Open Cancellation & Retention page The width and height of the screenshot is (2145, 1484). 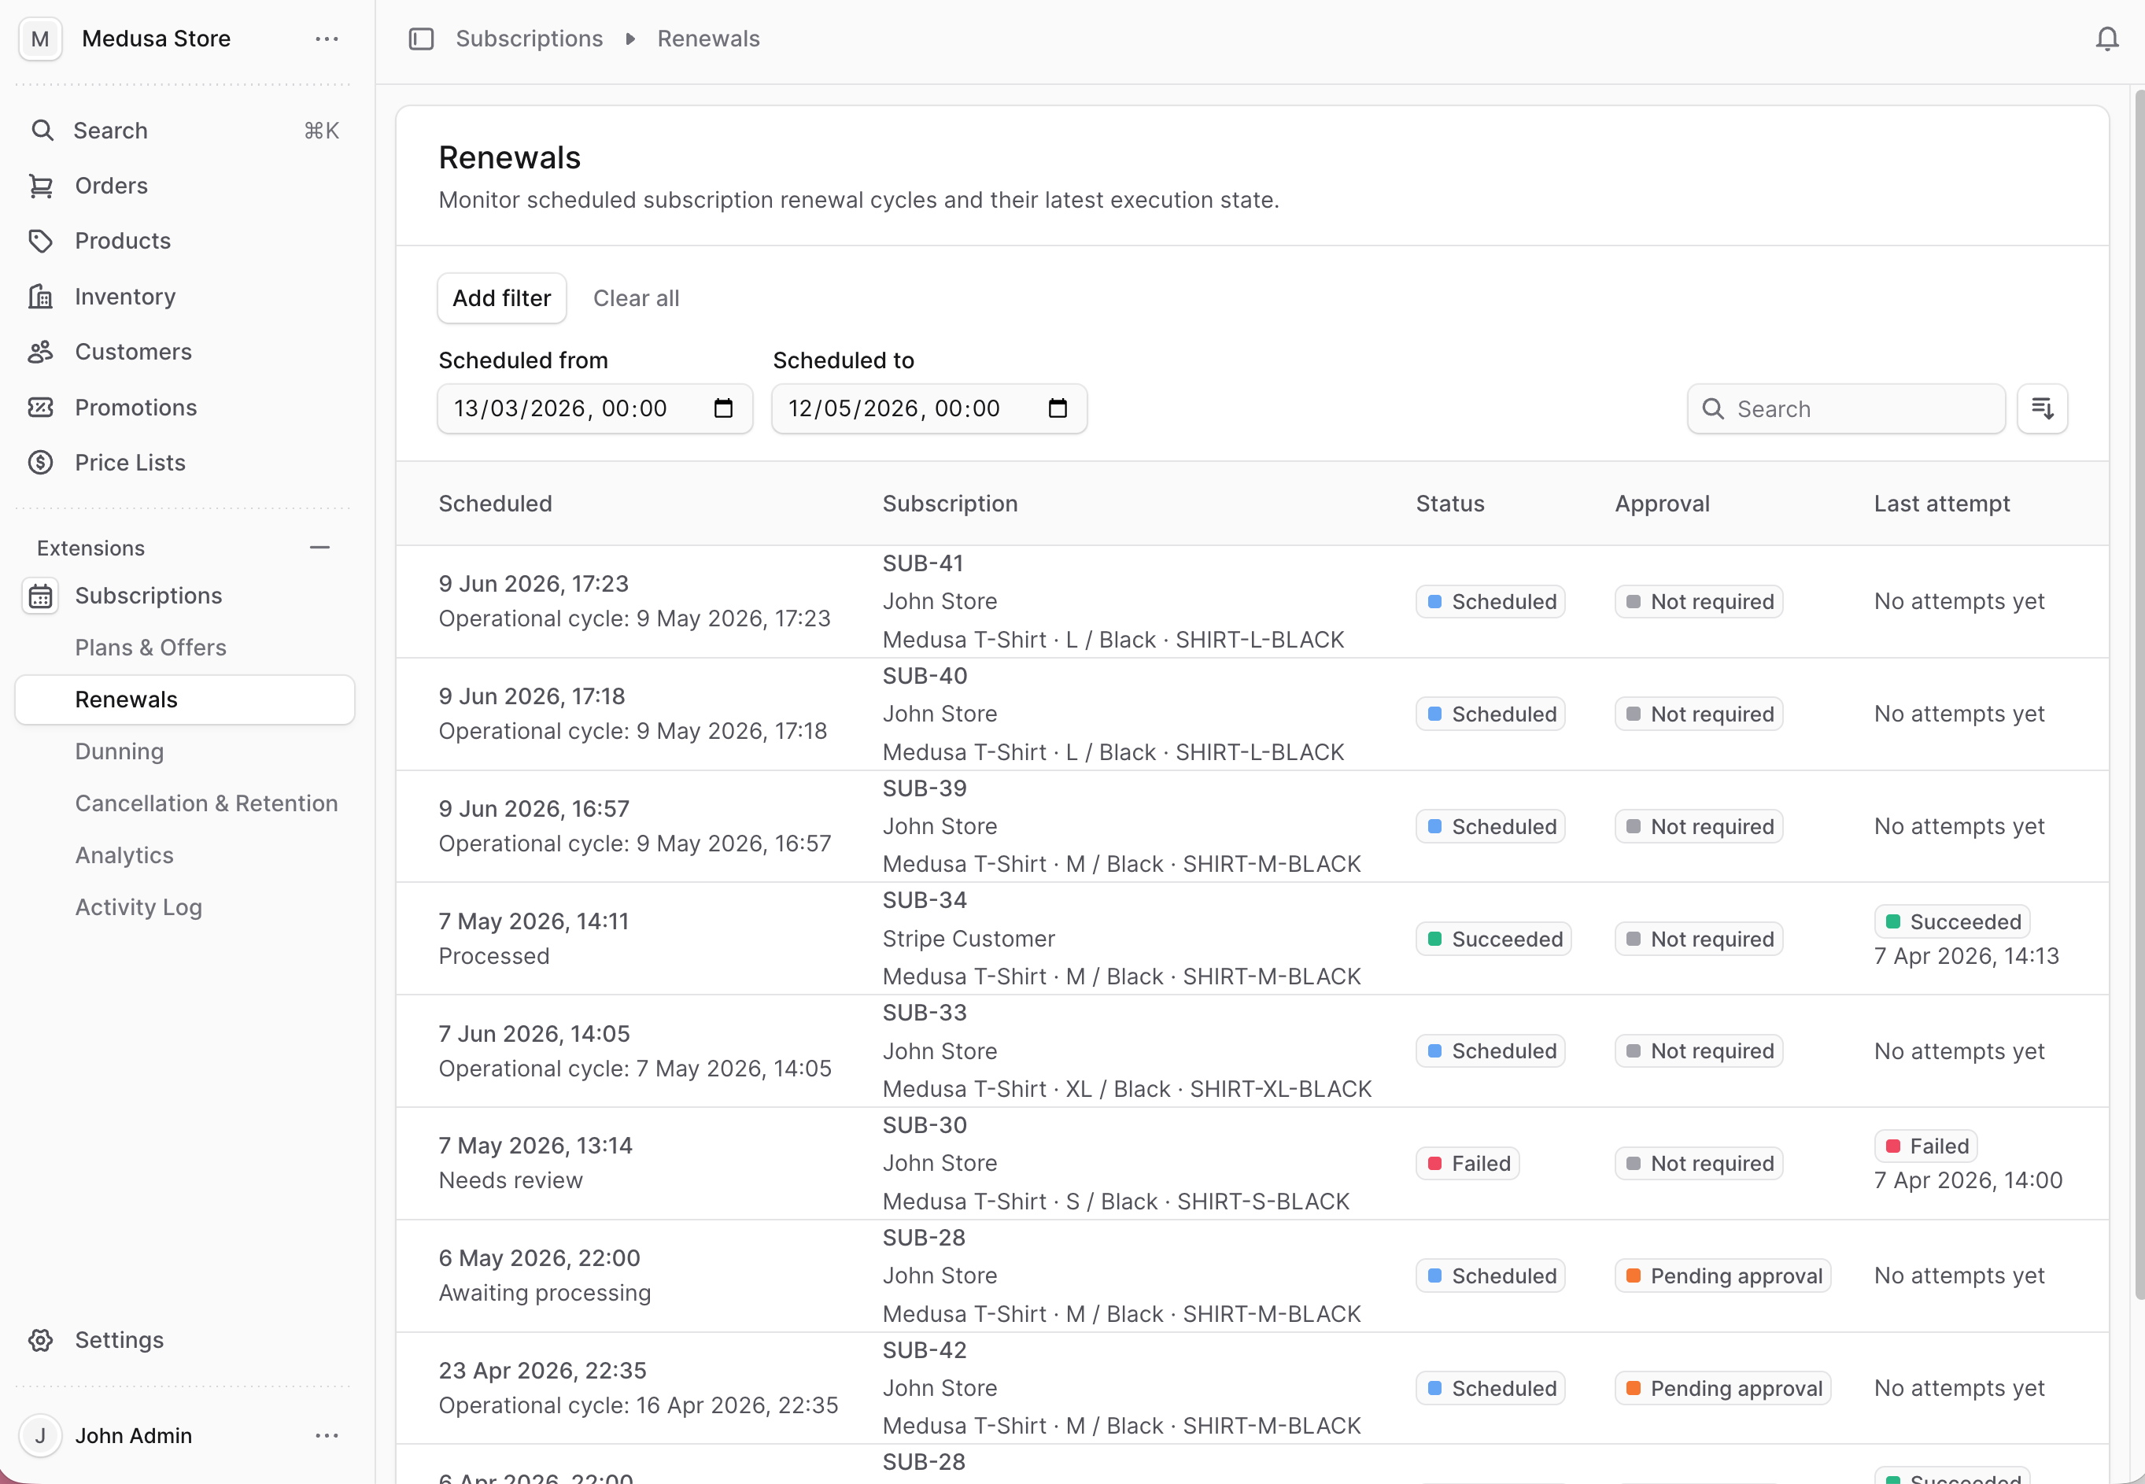(x=206, y=804)
